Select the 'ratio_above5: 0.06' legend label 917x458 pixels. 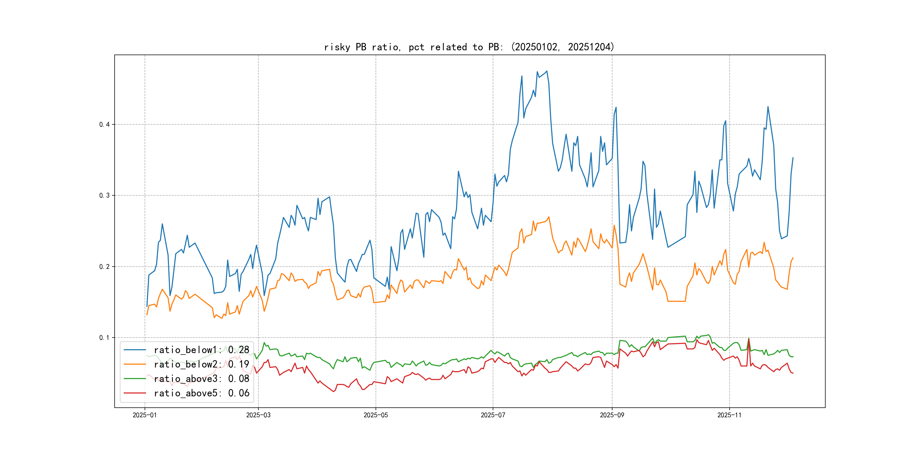tap(202, 393)
